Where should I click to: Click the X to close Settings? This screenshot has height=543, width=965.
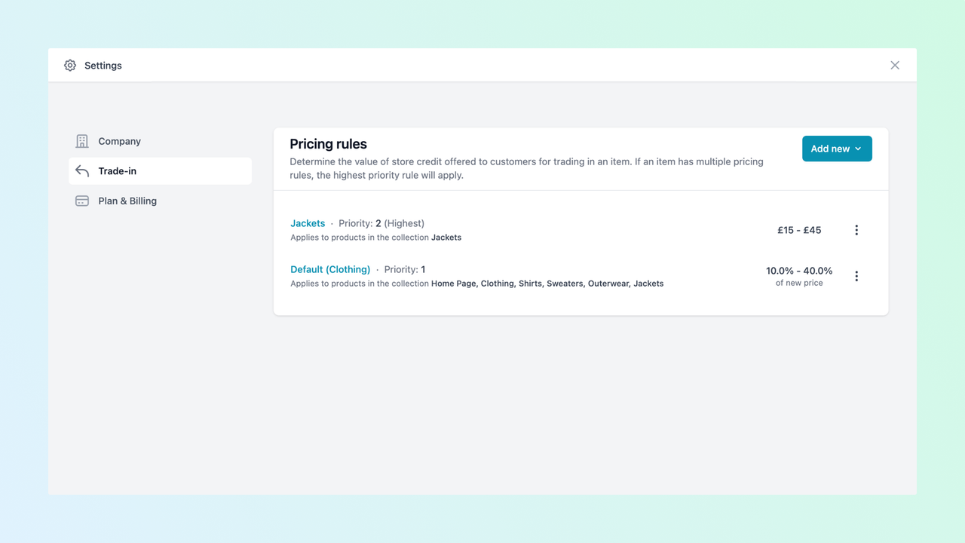[x=895, y=66]
